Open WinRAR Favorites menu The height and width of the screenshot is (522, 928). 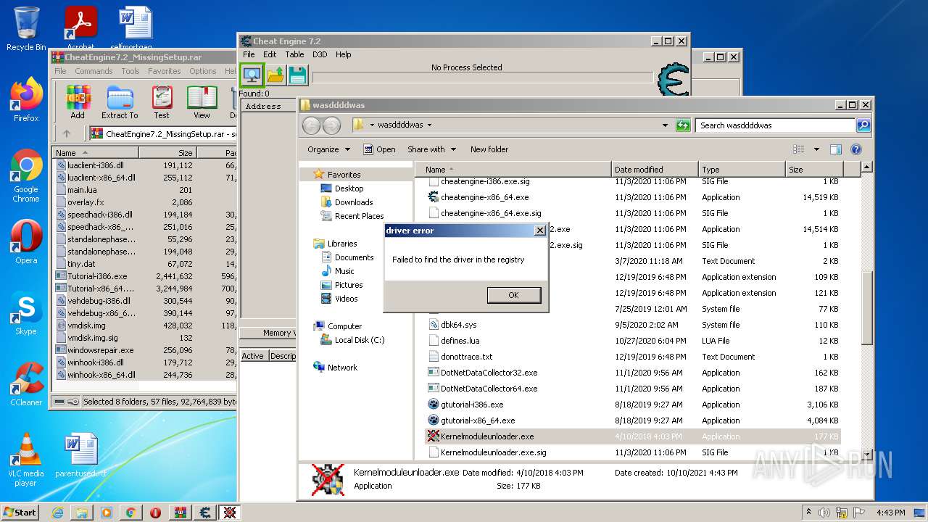165,71
